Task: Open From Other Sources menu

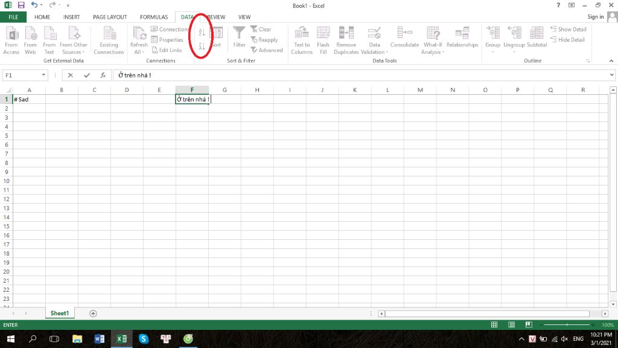Action: [x=74, y=40]
